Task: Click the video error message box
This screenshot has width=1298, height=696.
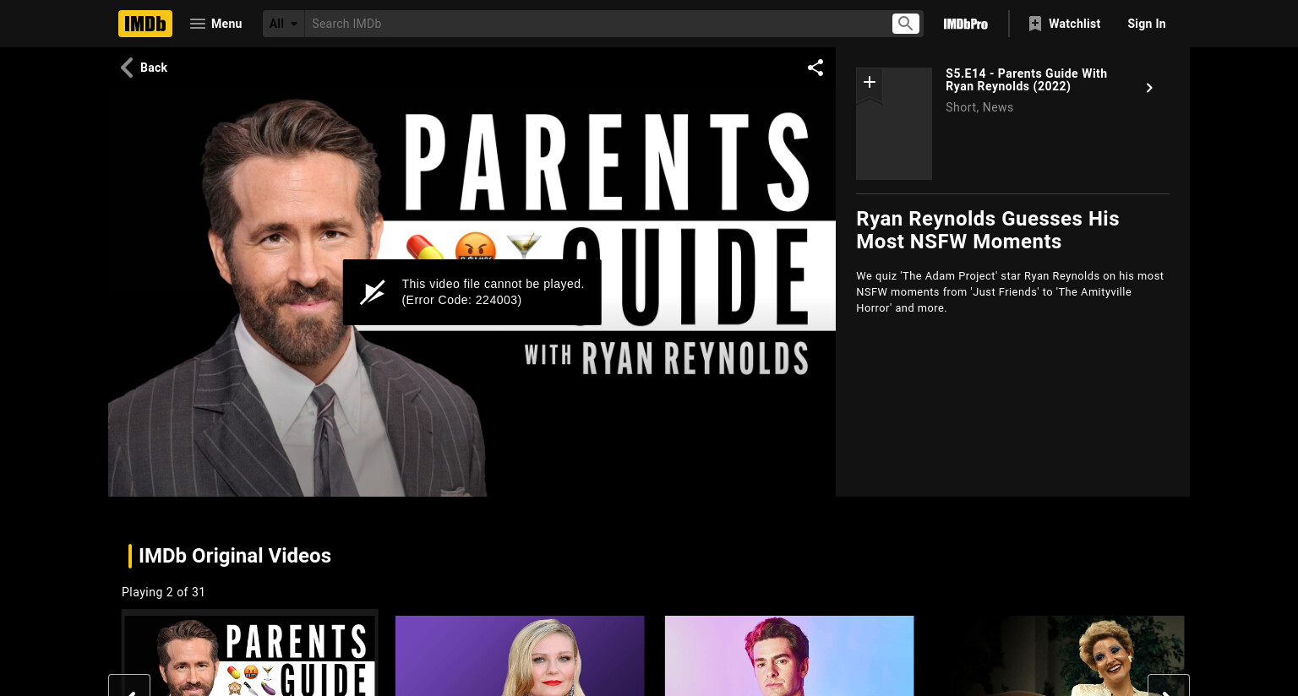Action: pyautogui.click(x=472, y=292)
